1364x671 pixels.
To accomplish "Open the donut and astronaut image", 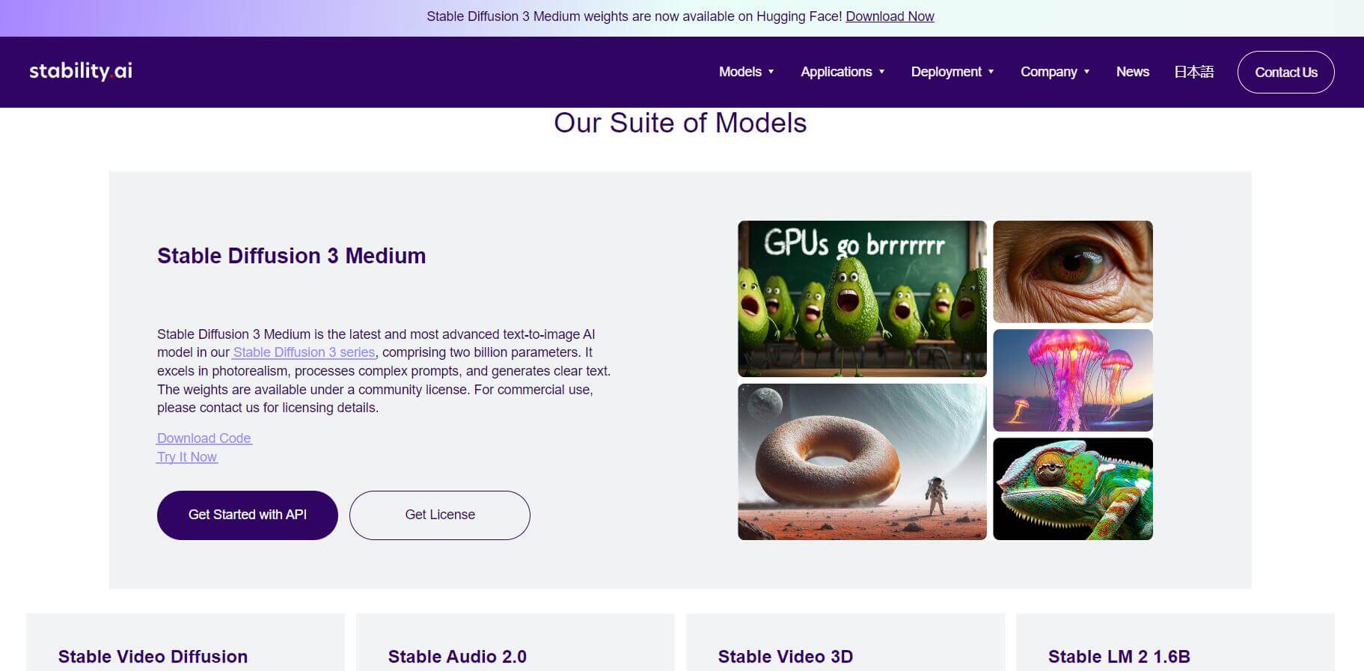I will coord(862,462).
